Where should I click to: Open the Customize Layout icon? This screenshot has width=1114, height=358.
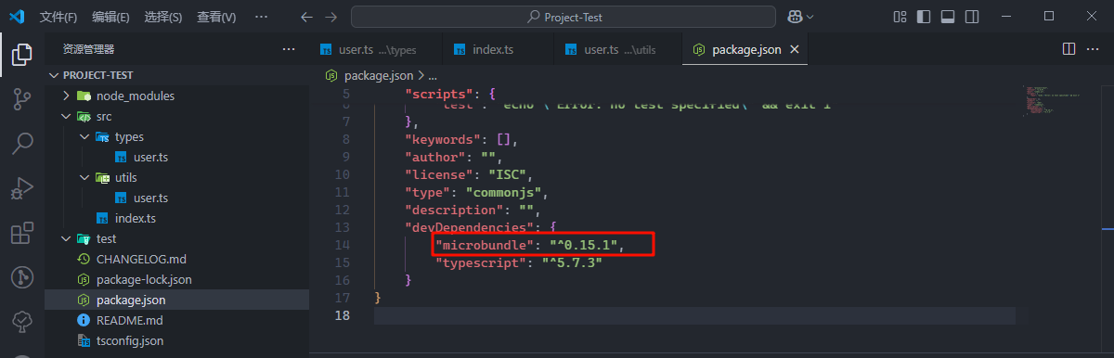point(900,17)
